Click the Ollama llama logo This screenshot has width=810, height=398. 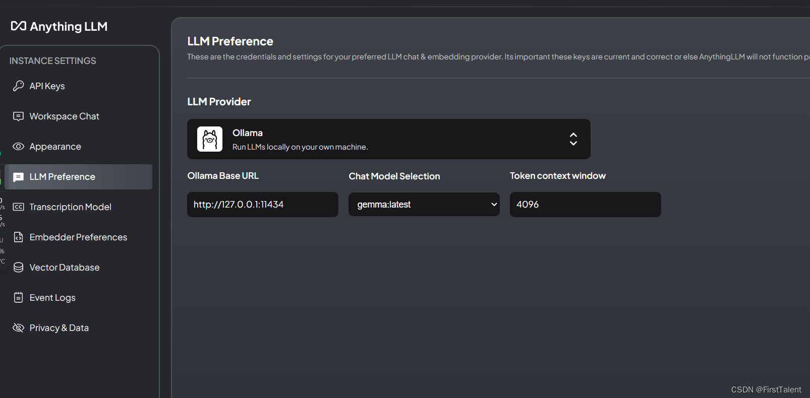[x=210, y=139]
